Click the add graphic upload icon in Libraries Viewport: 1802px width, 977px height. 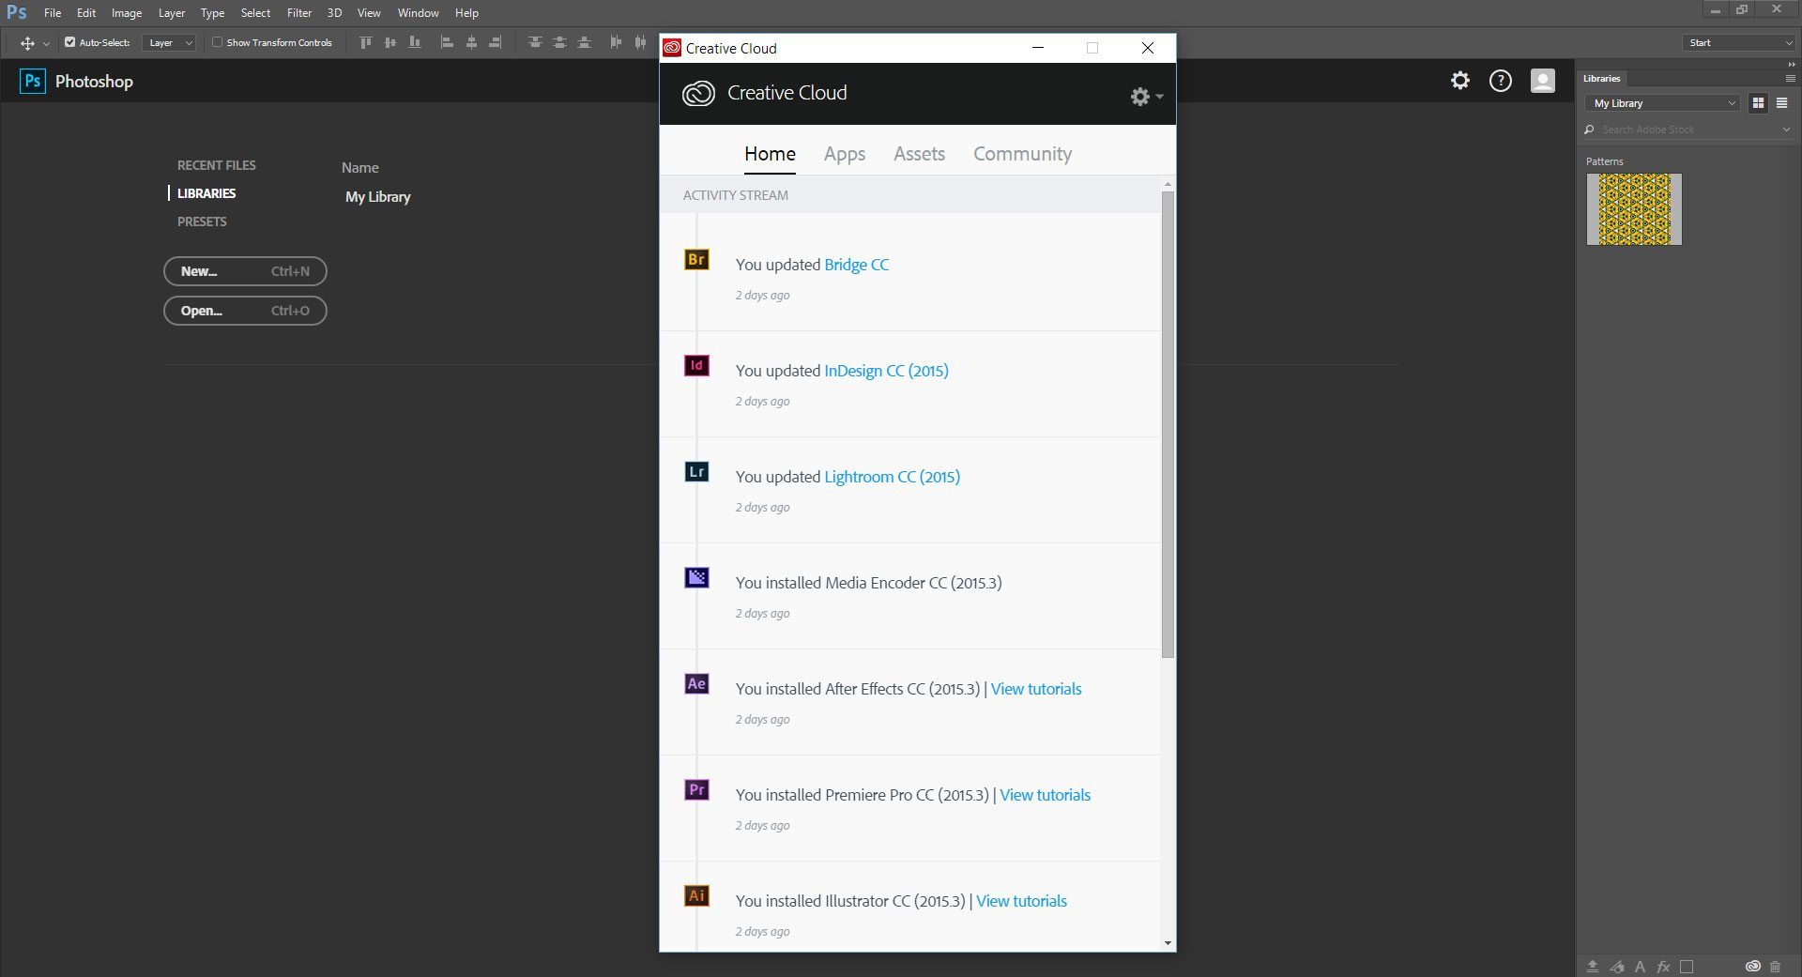click(1593, 966)
